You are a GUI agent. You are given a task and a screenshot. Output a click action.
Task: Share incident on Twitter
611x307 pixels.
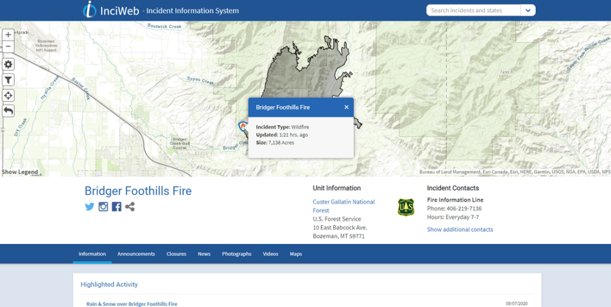(x=90, y=207)
